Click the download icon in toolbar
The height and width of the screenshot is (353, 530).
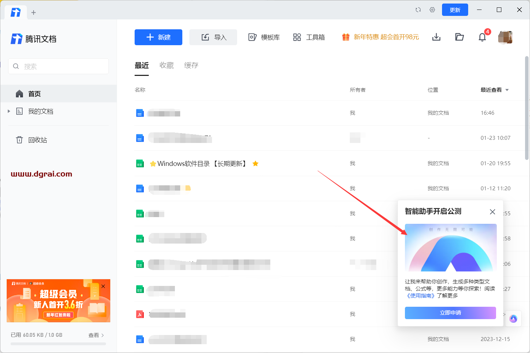pyautogui.click(x=436, y=37)
